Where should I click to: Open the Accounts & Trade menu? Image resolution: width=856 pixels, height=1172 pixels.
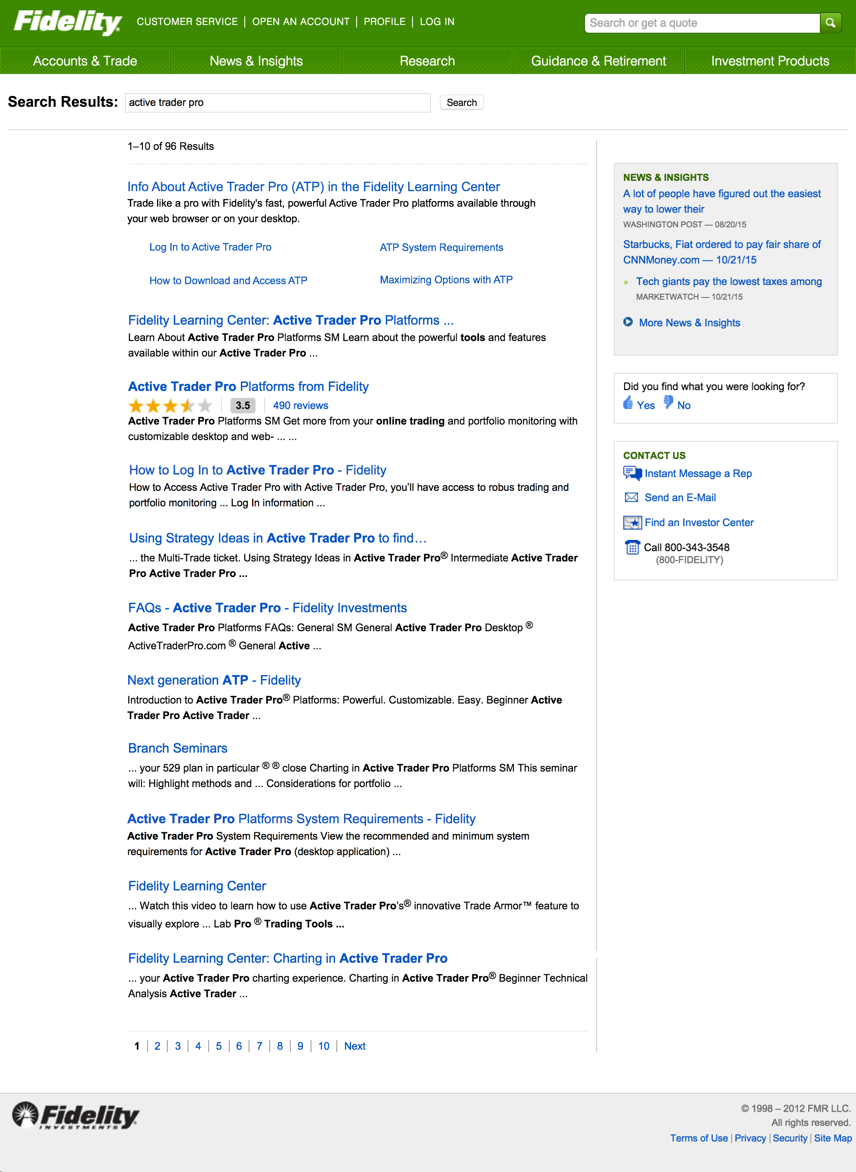point(85,61)
